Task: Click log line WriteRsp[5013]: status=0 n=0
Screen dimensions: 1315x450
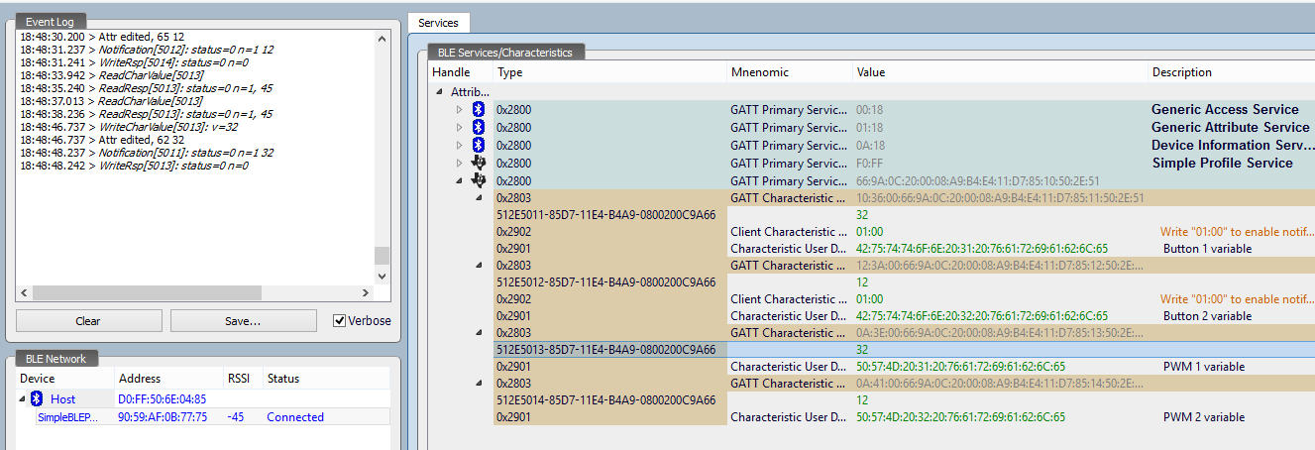Action: pyautogui.click(x=134, y=166)
